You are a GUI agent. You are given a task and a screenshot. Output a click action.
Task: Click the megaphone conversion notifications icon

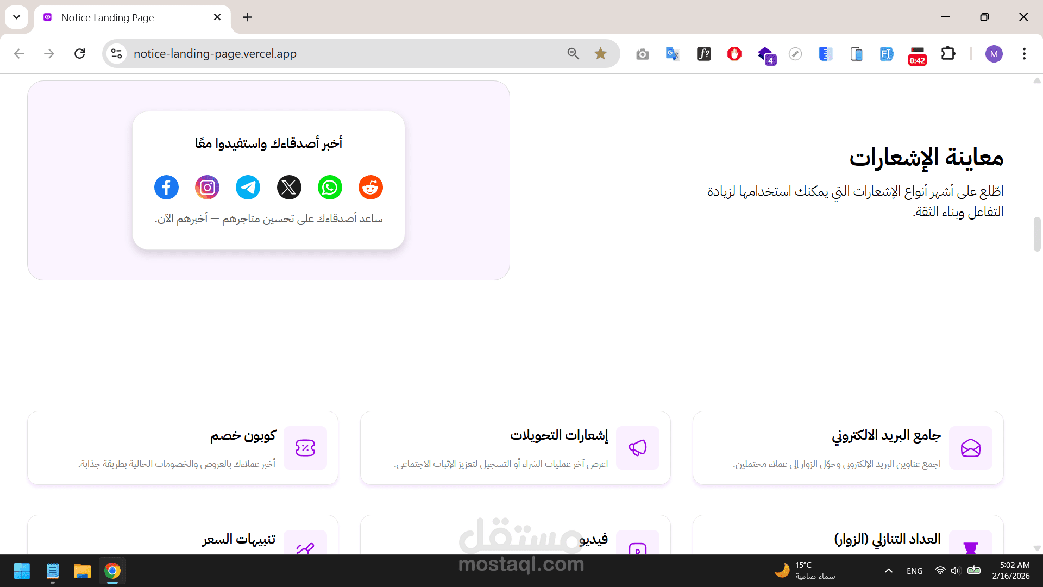[x=637, y=448]
